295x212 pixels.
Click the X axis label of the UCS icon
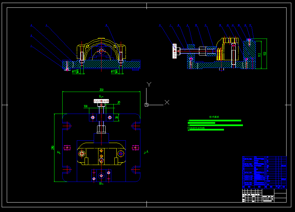pyautogui.click(x=167, y=102)
